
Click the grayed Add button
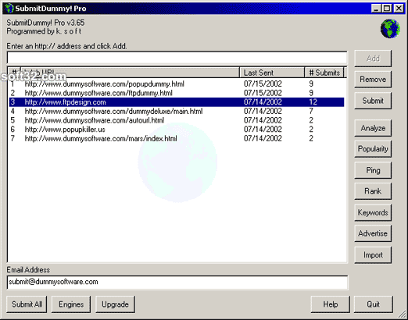coord(373,59)
